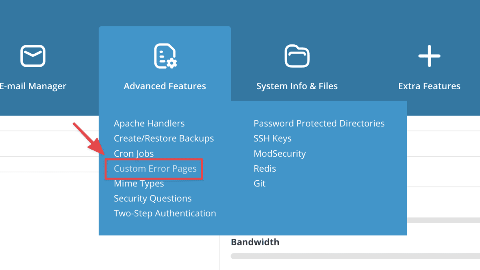Viewport: 480px width, 270px height.
Task: Open ModSecurity settings
Action: click(280, 153)
